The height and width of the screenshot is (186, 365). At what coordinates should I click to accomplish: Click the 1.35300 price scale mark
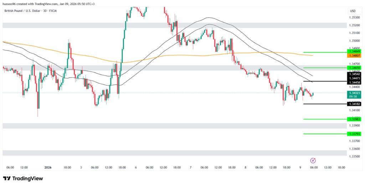[354, 17]
